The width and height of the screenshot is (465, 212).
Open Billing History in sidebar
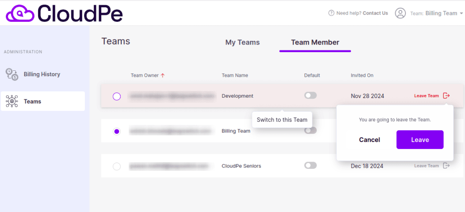point(43,74)
